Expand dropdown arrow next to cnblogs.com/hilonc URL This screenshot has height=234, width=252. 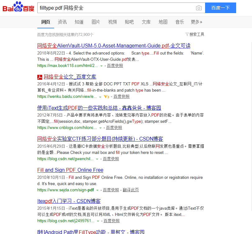coord(100,128)
